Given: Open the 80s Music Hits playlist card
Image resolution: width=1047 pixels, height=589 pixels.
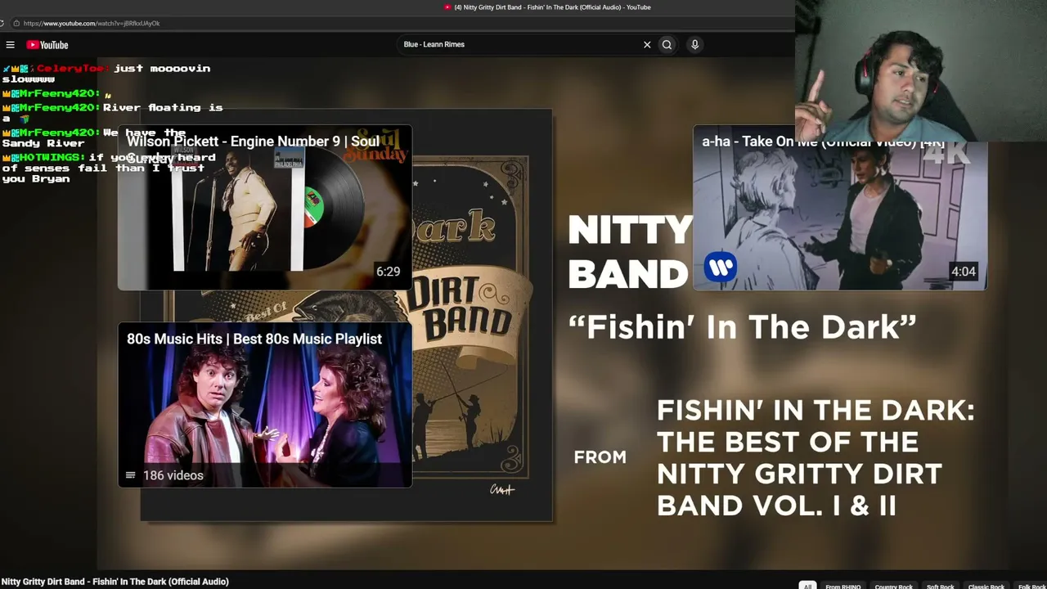Looking at the screenshot, I should click(265, 405).
